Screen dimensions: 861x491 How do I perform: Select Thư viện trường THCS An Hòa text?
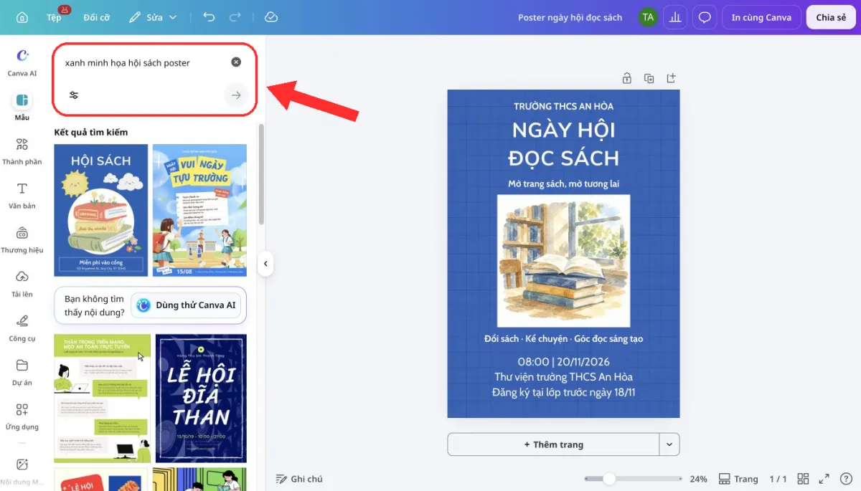click(x=563, y=377)
